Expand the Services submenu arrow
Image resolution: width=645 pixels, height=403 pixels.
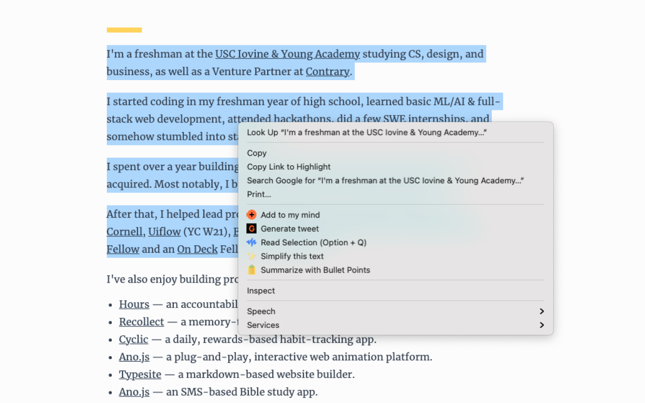(x=542, y=325)
